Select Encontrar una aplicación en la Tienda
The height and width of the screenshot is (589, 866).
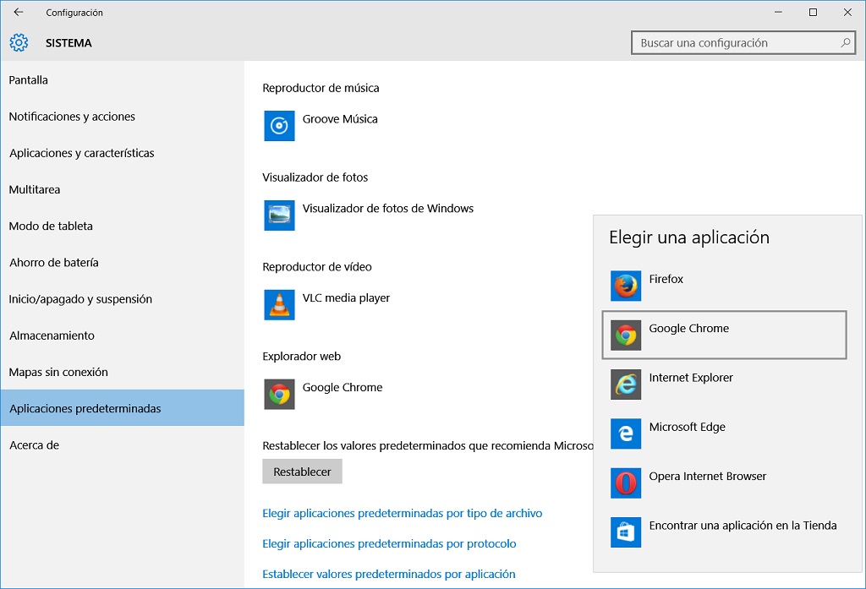coord(743,526)
